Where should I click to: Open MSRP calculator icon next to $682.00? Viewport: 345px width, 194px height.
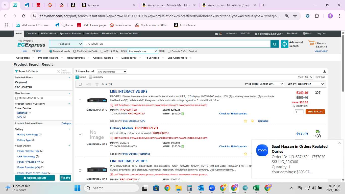[x=183, y=114]
